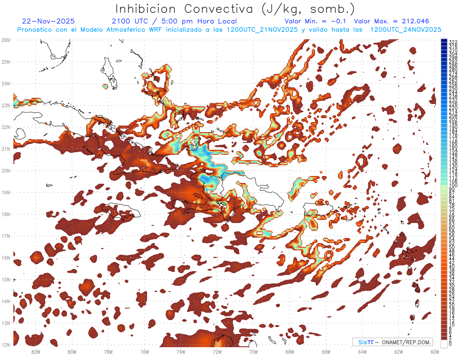Click the latitude label '21N'
The width and height of the screenshot is (462, 357).
pyautogui.click(x=6, y=149)
